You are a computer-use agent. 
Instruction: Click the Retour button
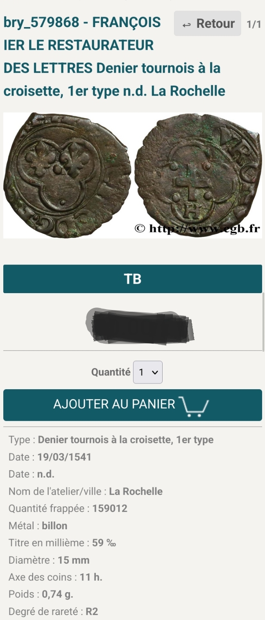click(x=208, y=23)
